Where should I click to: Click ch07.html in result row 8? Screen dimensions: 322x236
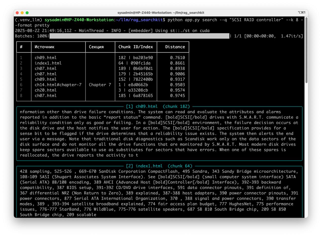coord(46,96)
